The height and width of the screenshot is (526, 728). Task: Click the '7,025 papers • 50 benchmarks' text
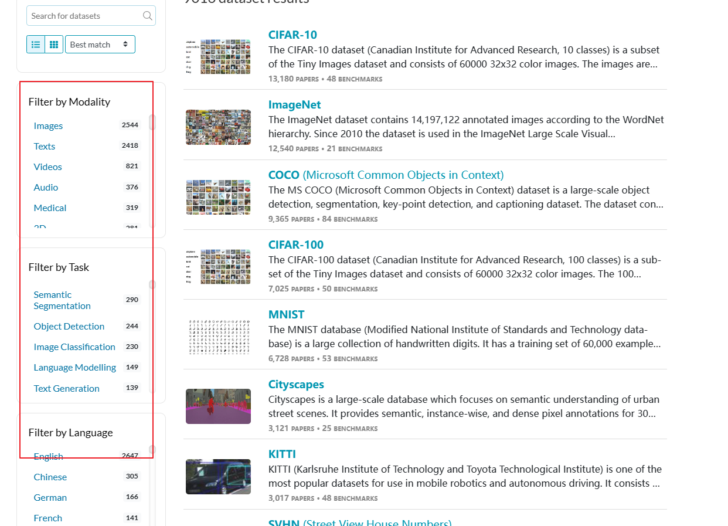click(x=323, y=289)
